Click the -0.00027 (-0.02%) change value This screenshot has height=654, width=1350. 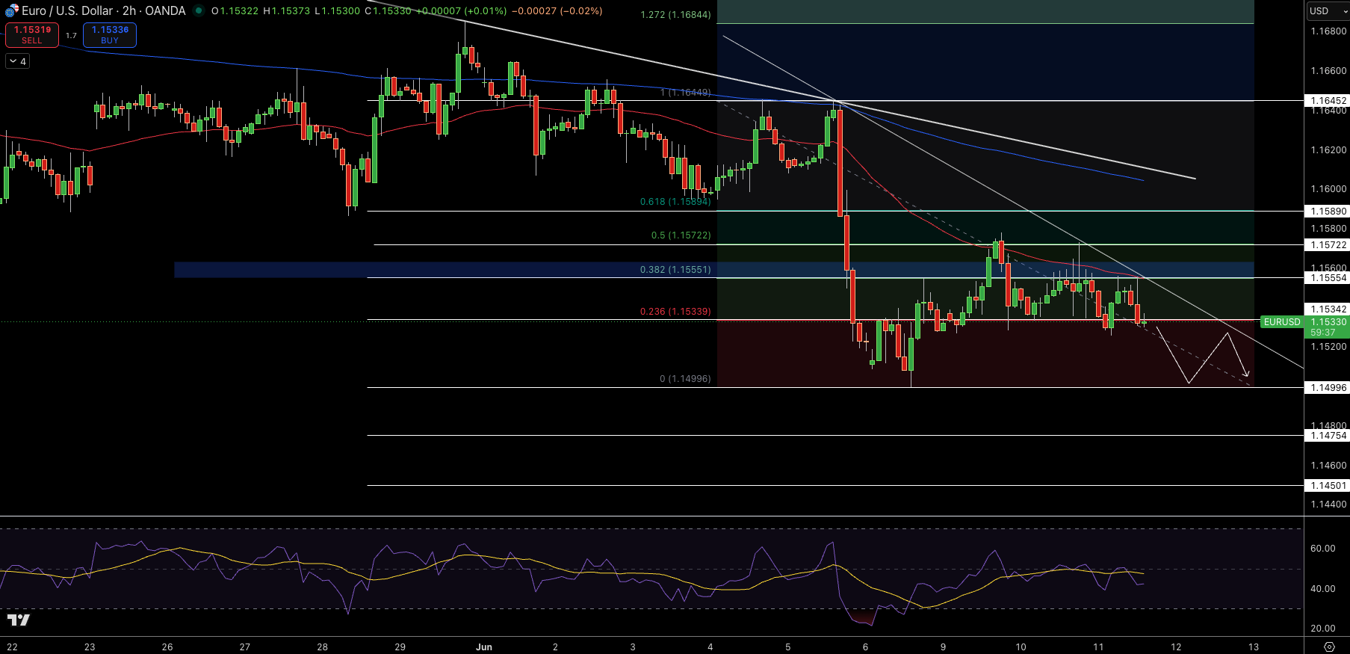coord(557,11)
